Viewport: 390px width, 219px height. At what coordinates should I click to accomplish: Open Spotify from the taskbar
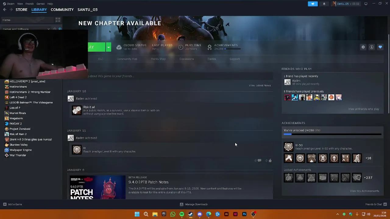tap(182, 214)
